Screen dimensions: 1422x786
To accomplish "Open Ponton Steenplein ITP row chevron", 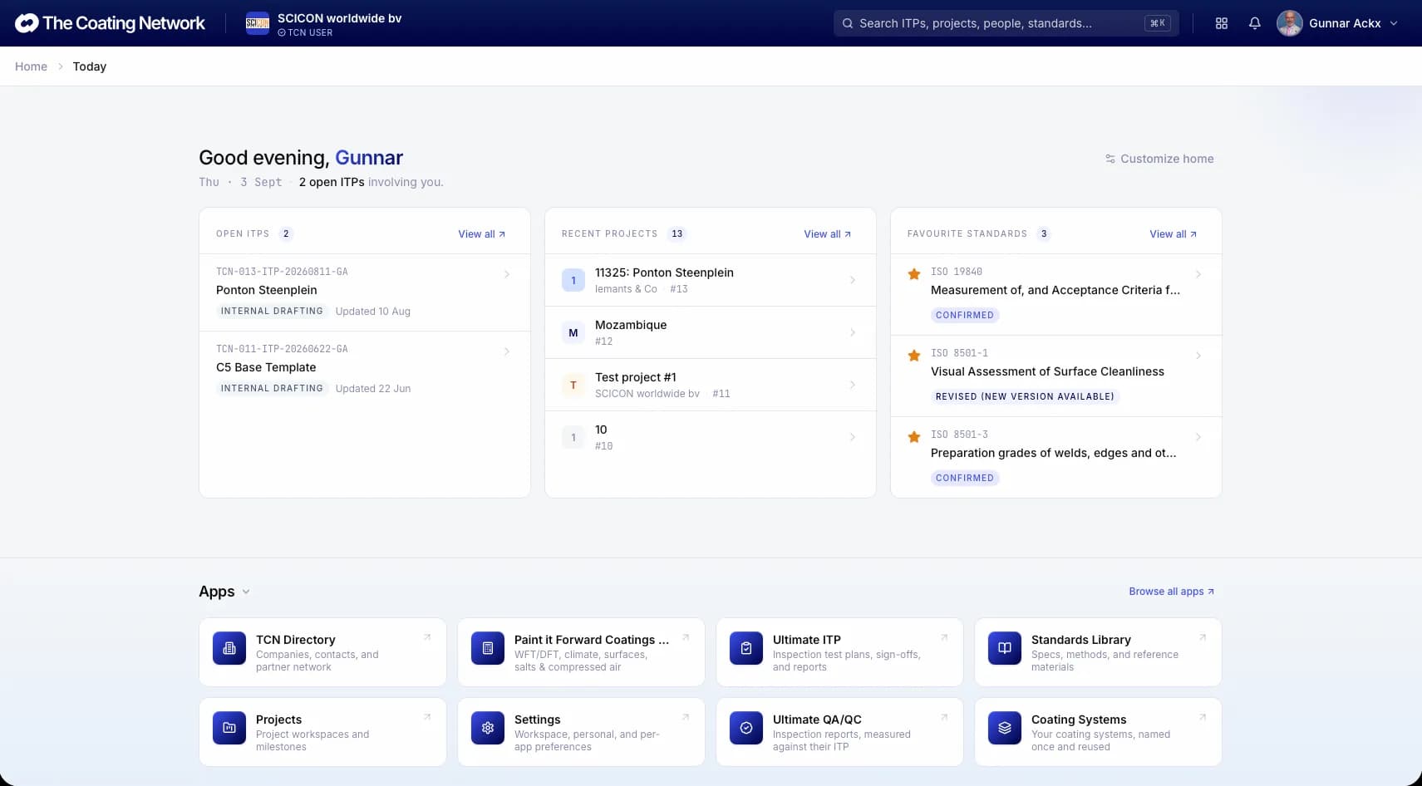I will [507, 274].
